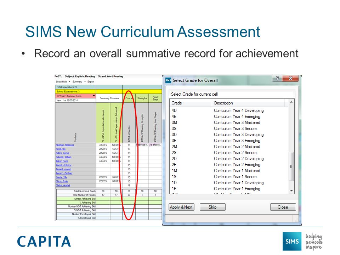
Task: Click the Overall column header in marksheet
Action: pyautogui.click(x=129, y=98)
